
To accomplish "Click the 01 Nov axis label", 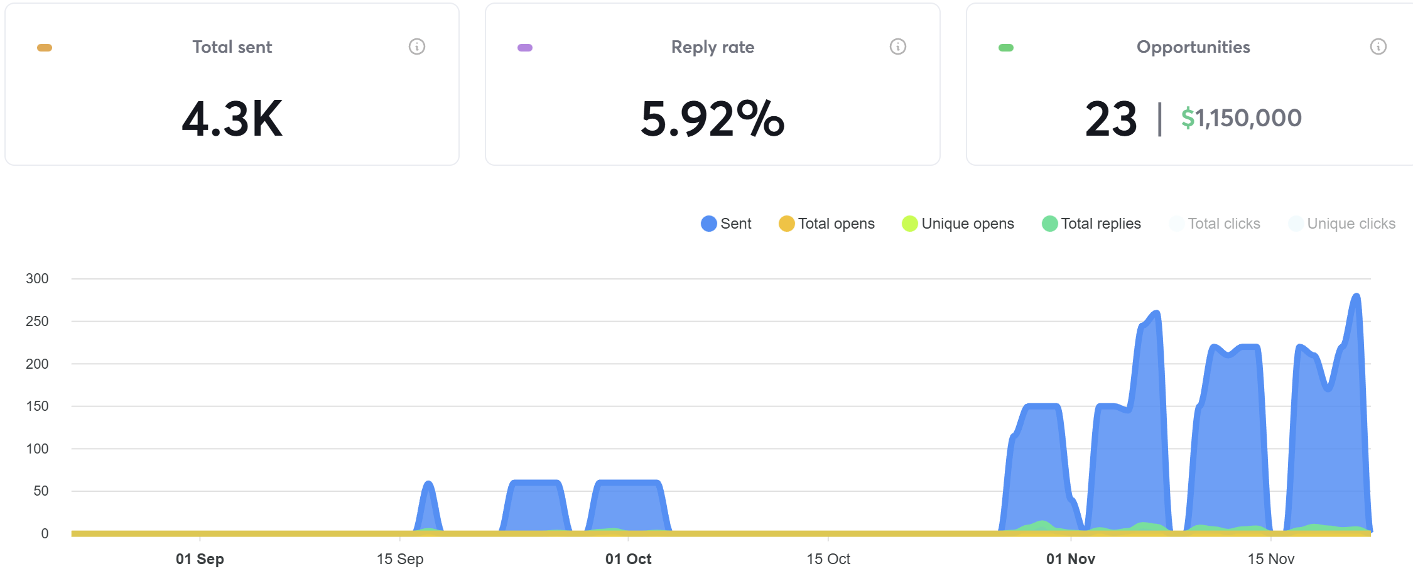I will click(x=1071, y=559).
